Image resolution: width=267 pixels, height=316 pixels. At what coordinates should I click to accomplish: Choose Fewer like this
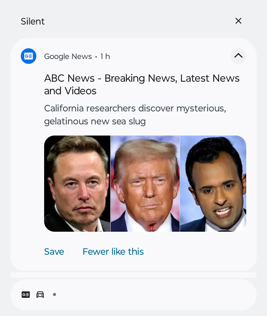point(113,251)
